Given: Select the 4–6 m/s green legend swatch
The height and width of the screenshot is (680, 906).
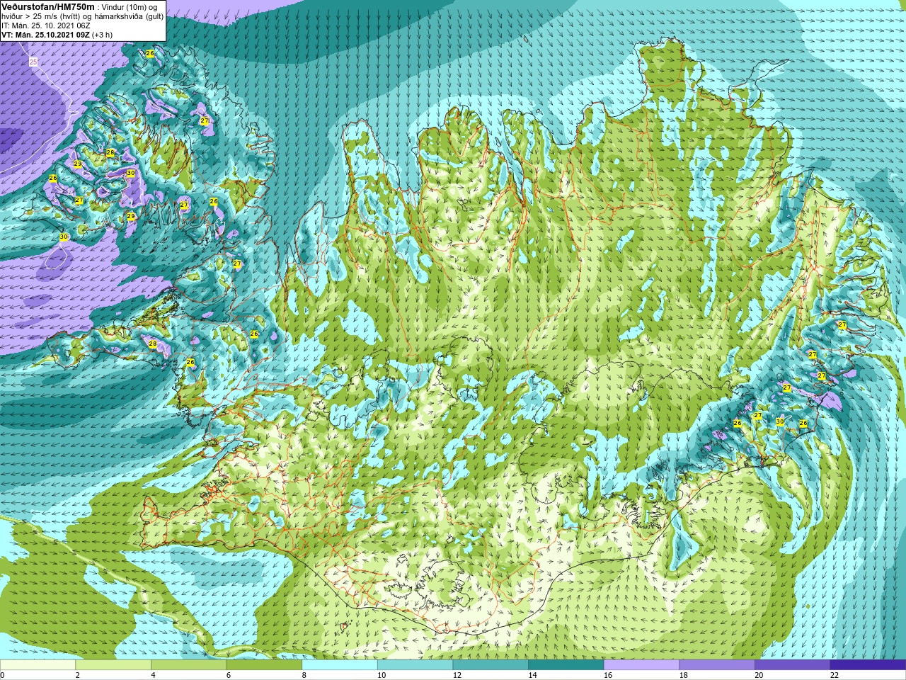Looking at the screenshot, I should pos(188,665).
